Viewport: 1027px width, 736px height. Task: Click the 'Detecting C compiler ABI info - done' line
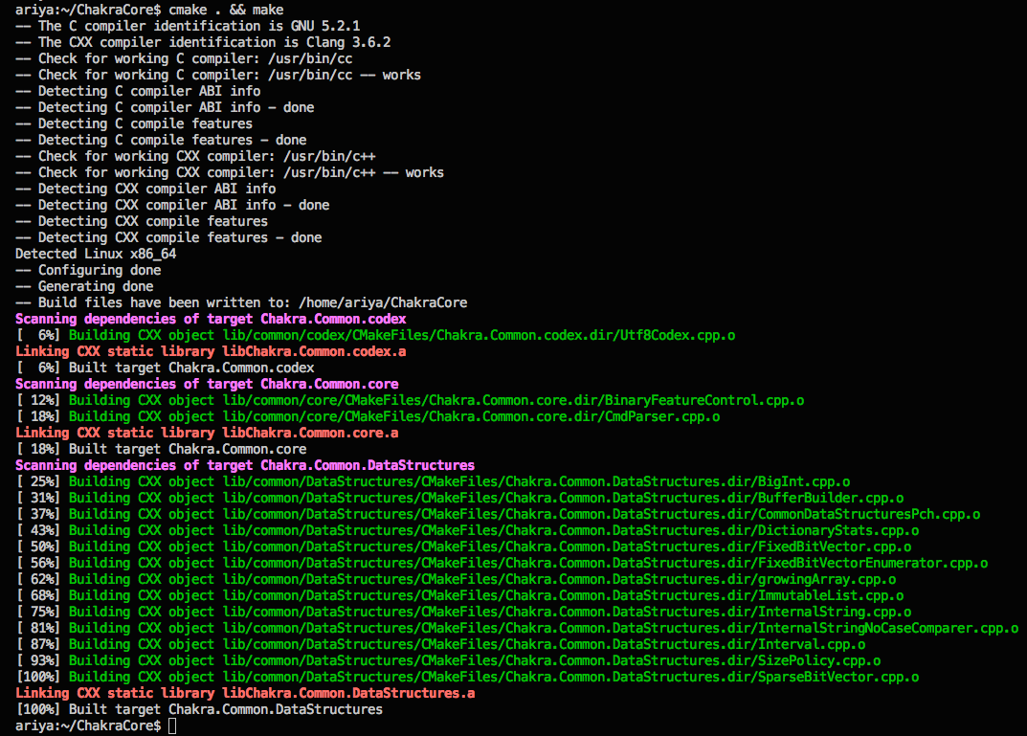tap(165, 107)
